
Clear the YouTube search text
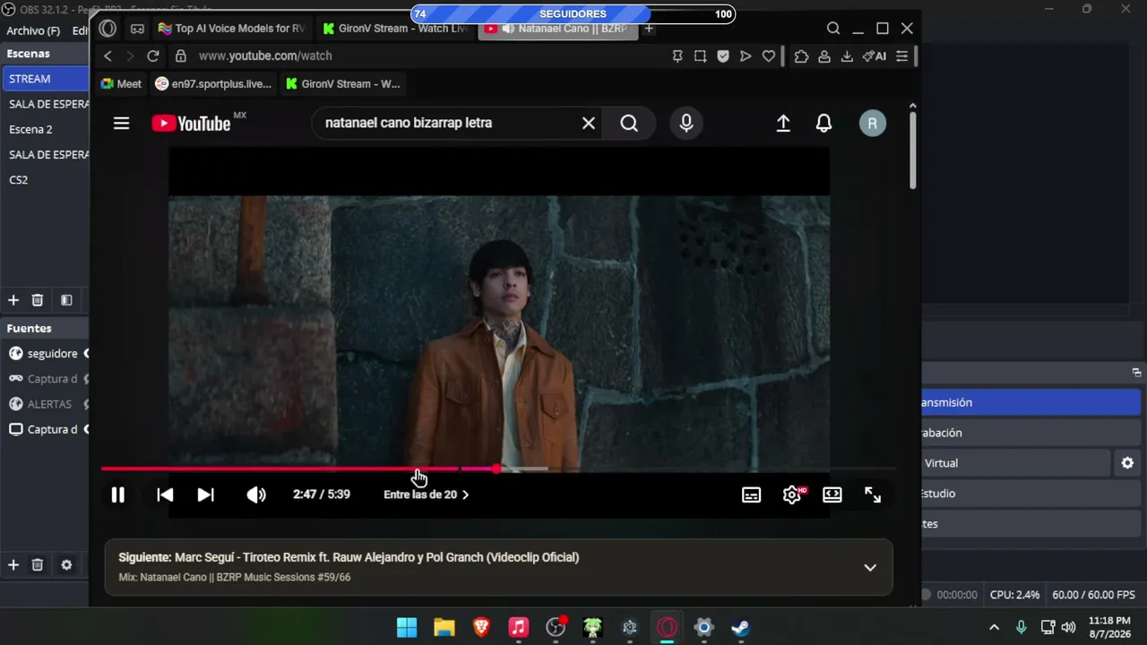pos(588,123)
